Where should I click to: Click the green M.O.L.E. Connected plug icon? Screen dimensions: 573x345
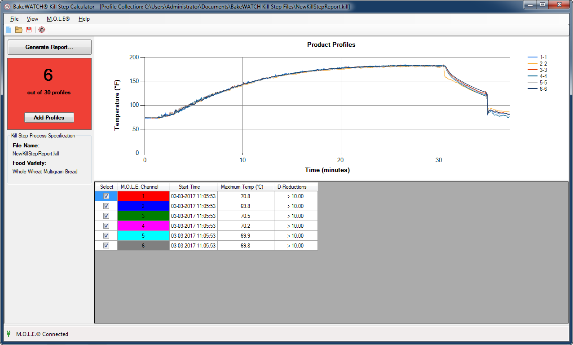9,334
